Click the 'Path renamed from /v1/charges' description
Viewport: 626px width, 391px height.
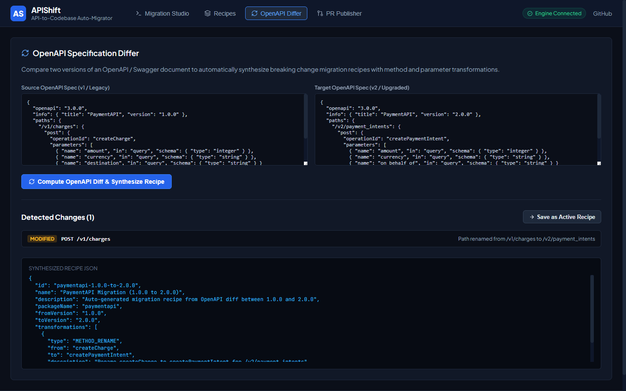526,239
